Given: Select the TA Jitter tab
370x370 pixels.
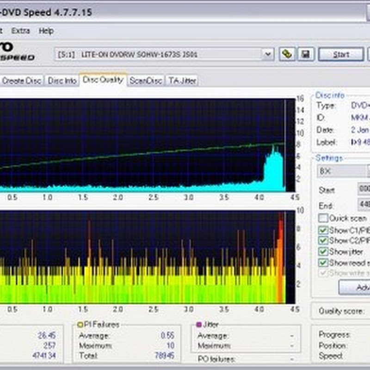Looking at the screenshot, I should pos(182,80).
